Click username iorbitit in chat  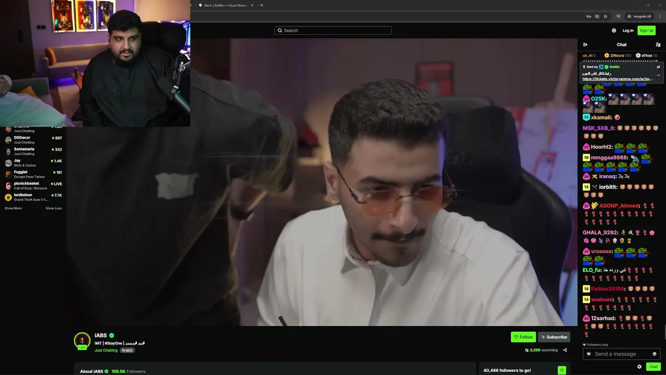[608, 187]
